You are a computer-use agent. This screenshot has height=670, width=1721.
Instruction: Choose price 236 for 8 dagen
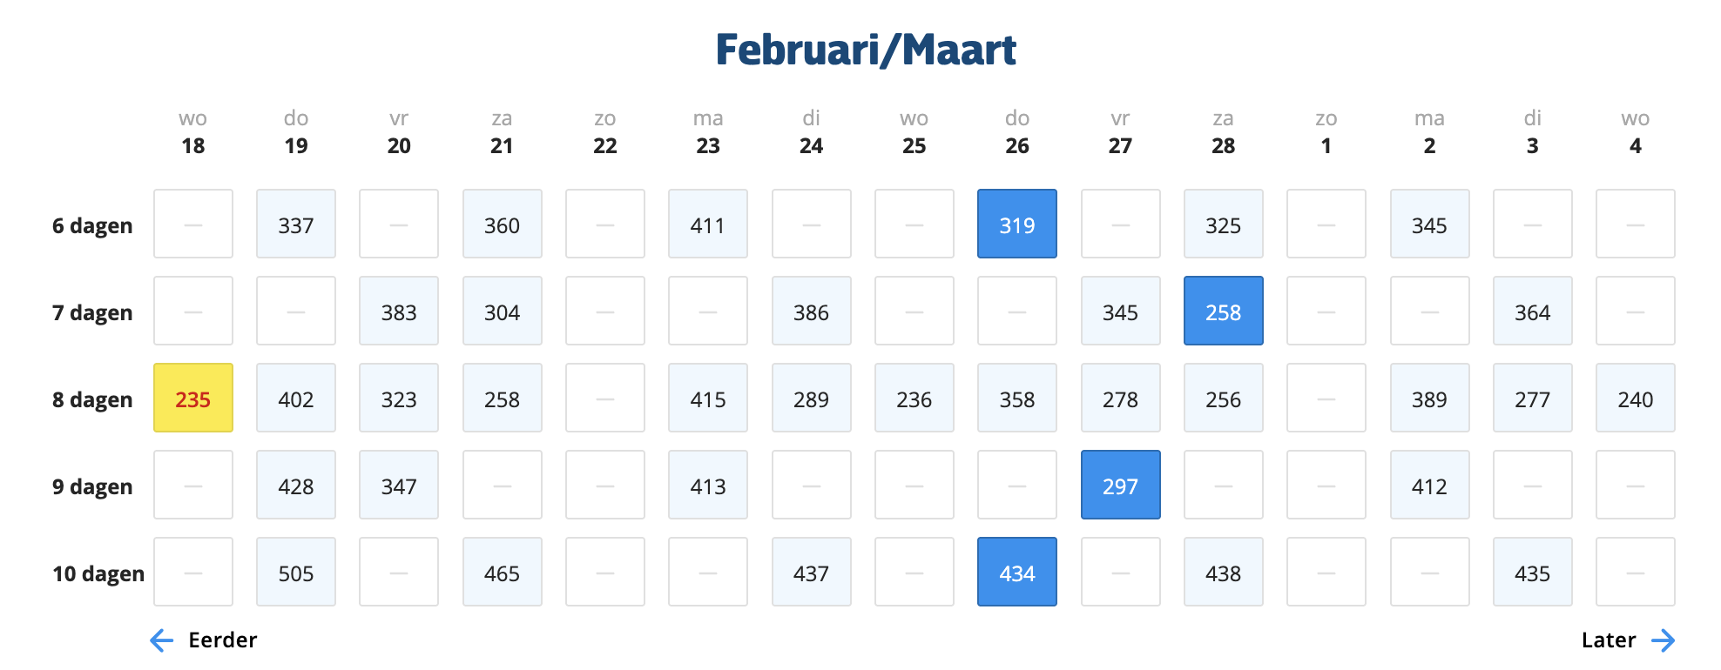pyautogui.click(x=914, y=399)
